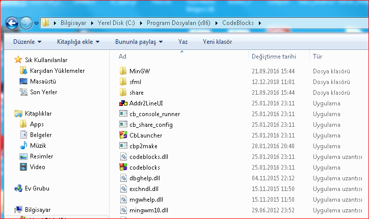Open the Düzenle menu
The height and width of the screenshot is (219, 369).
tap(28, 42)
